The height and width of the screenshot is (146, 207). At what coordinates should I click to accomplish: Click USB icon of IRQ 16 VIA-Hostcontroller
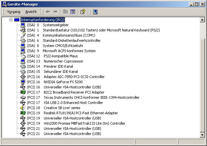[x=23, y=87]
